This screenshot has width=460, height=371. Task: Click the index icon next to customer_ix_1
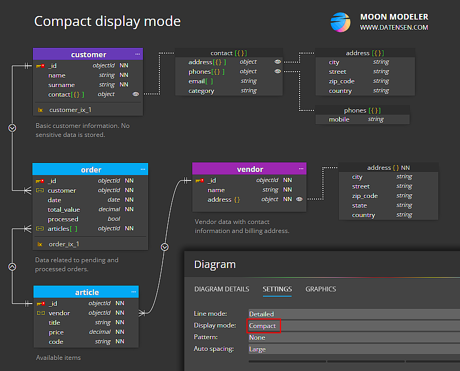41,109
